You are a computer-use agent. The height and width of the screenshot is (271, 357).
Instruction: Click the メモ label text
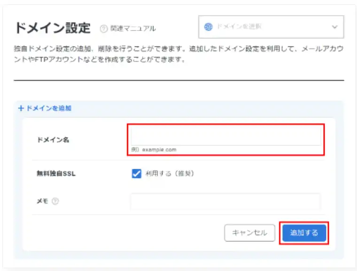42,201
